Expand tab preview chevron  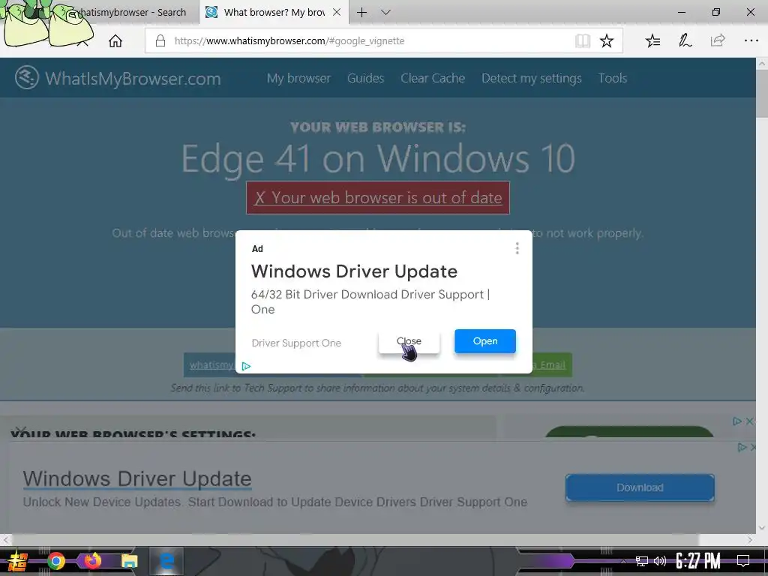coord(386,12)
